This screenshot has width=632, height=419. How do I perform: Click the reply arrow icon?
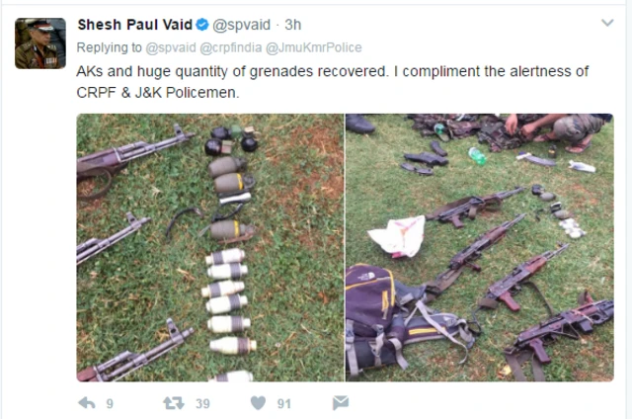coord(87,403)
